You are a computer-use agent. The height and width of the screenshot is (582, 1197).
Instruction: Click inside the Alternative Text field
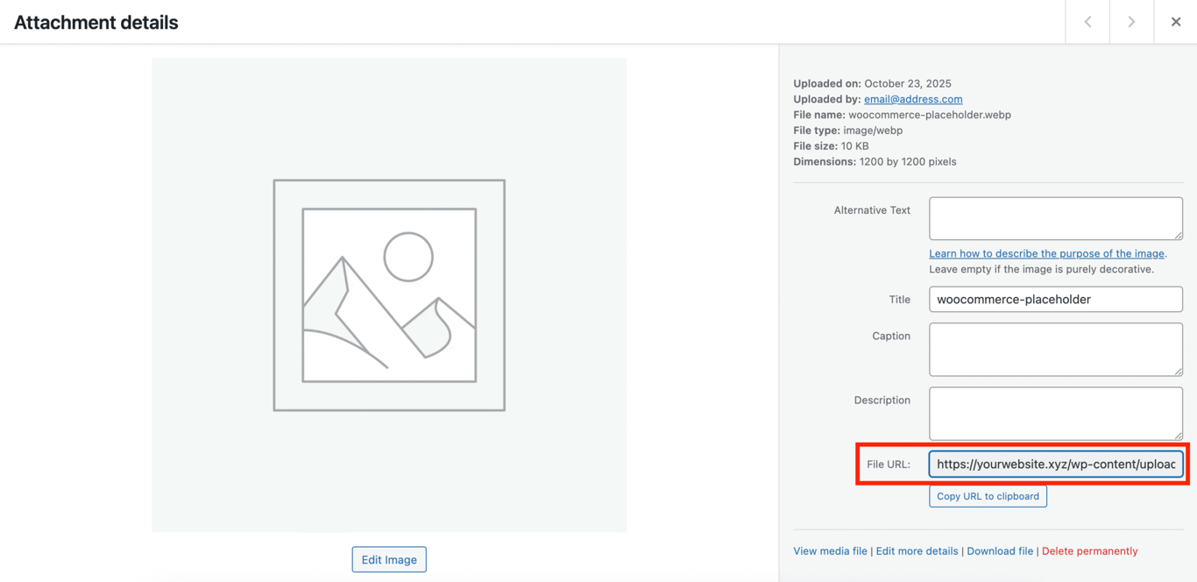1055,217
